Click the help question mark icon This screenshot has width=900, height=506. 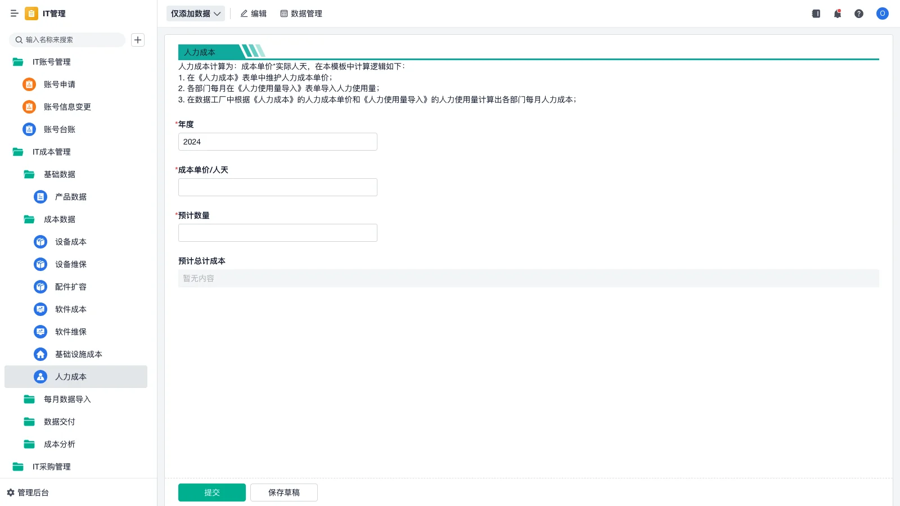(x=859, y=13)
